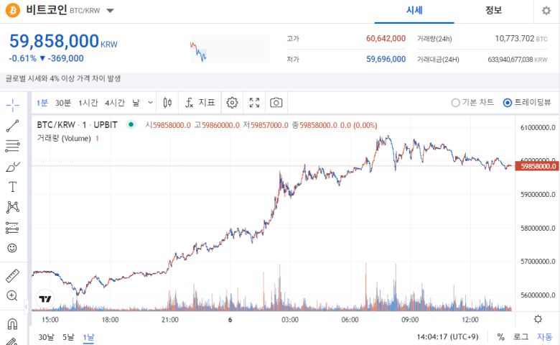Select the 1시간 interval

(x=88, y=103)
